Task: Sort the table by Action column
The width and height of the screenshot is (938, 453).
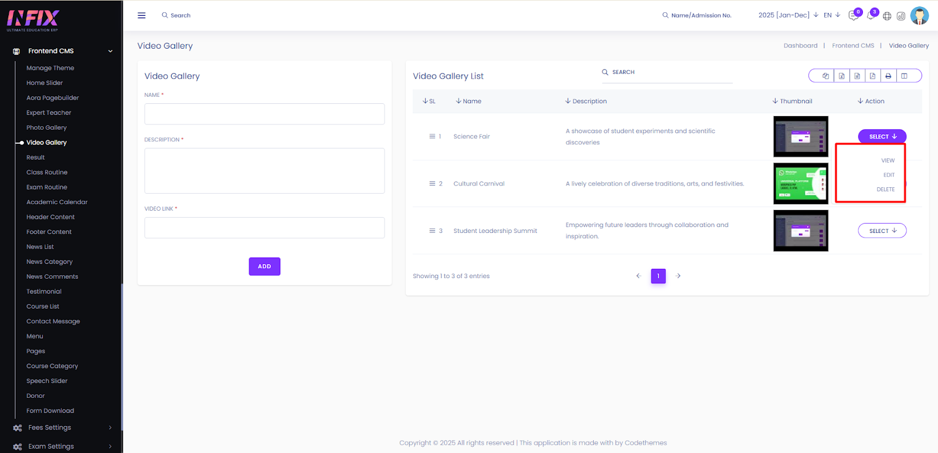Action: click(x=871, y=101)
